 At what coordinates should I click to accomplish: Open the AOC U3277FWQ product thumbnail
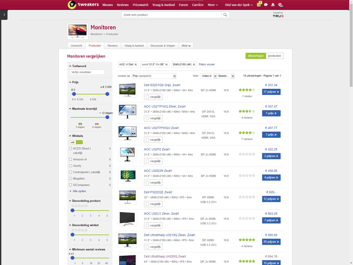pyautogui.click(x=128, y=111)
